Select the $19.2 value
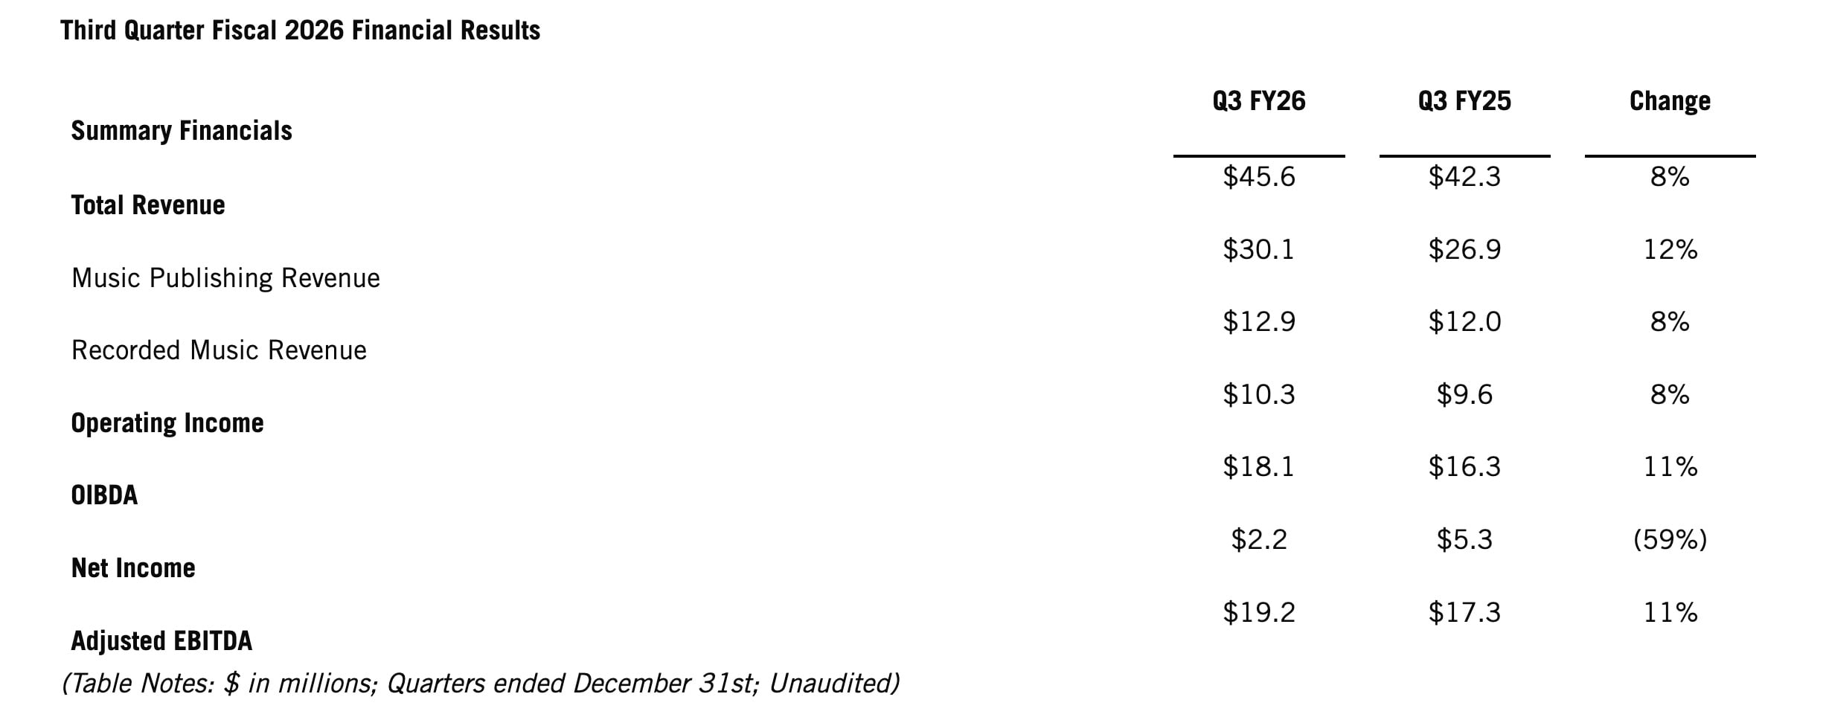The height and width of the screenshot is (720, 1826). coord(1259,612)
